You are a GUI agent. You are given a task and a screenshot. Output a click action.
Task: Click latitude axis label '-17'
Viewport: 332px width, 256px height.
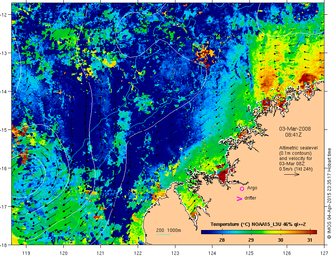[4, 207]
